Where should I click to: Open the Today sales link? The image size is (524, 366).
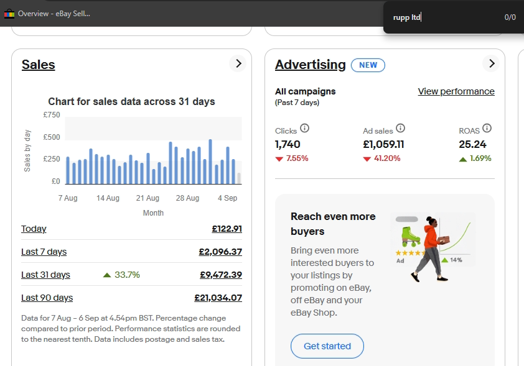point(34,229)
